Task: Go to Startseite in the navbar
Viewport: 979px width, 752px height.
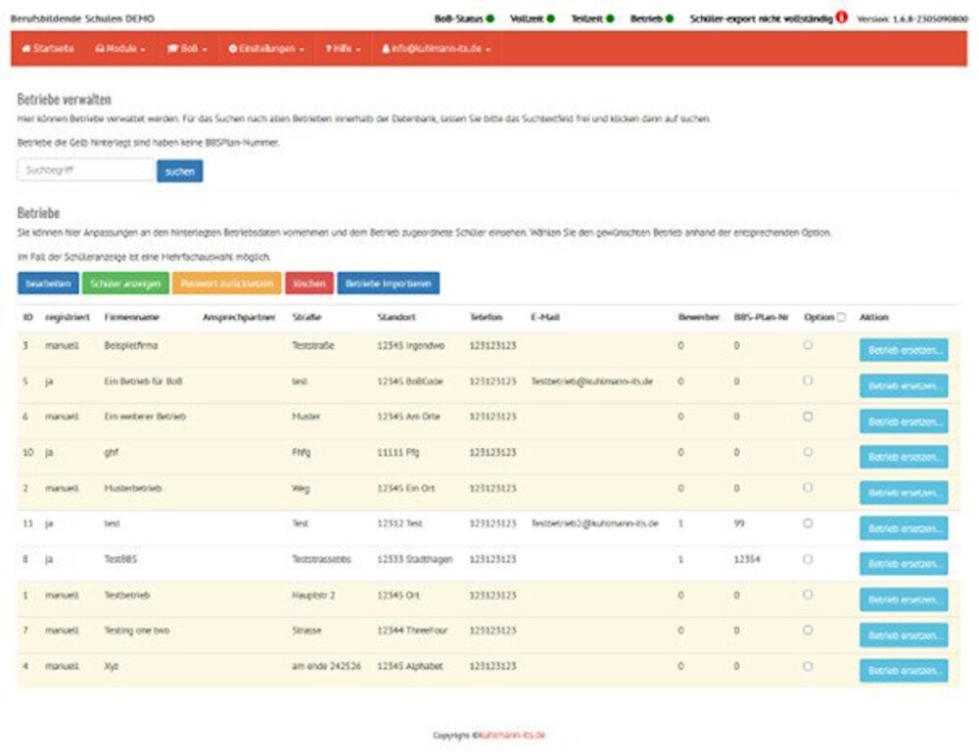Action: click(47, 49)
